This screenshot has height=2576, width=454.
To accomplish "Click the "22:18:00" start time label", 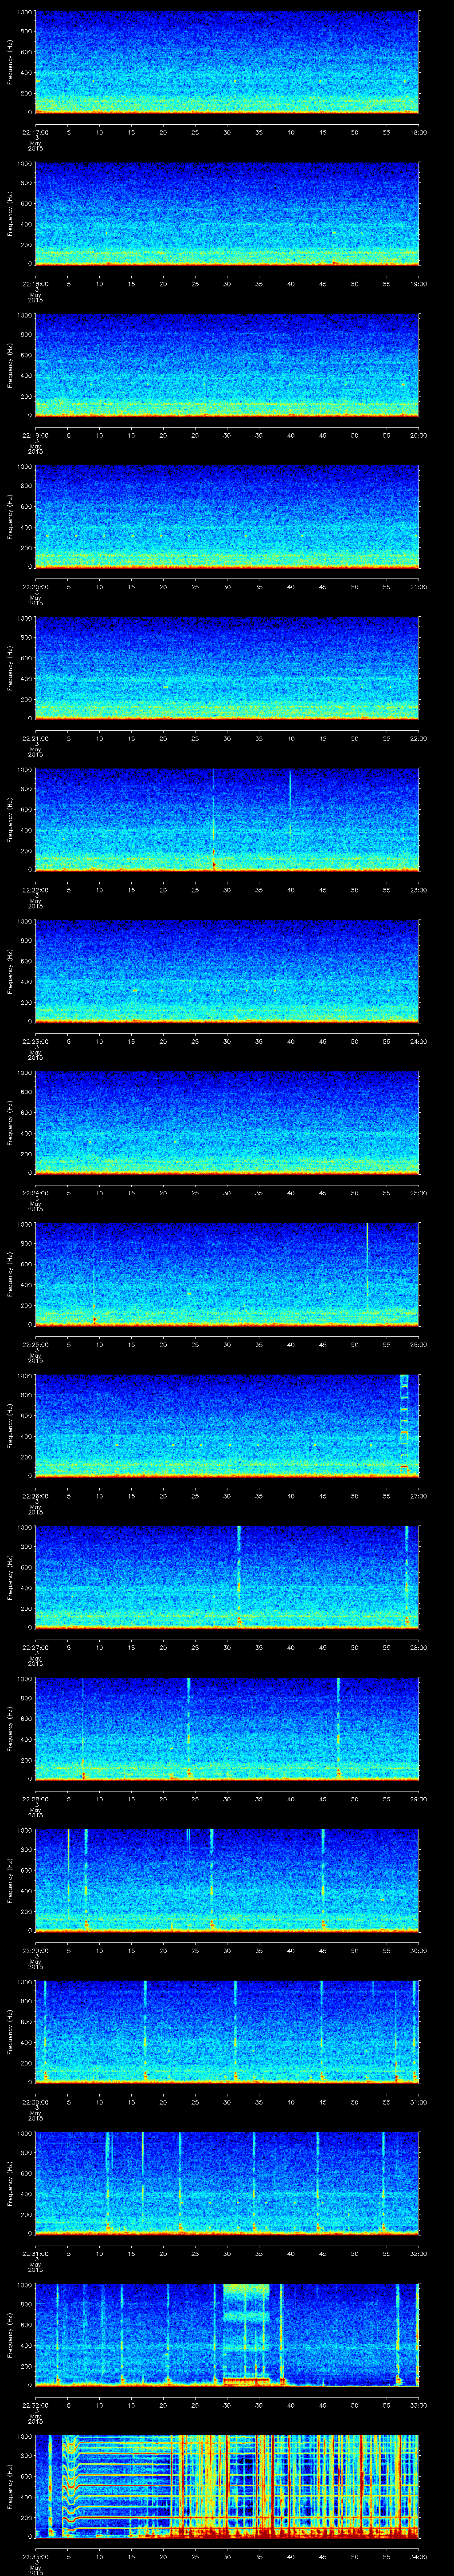I will [35, 284].
